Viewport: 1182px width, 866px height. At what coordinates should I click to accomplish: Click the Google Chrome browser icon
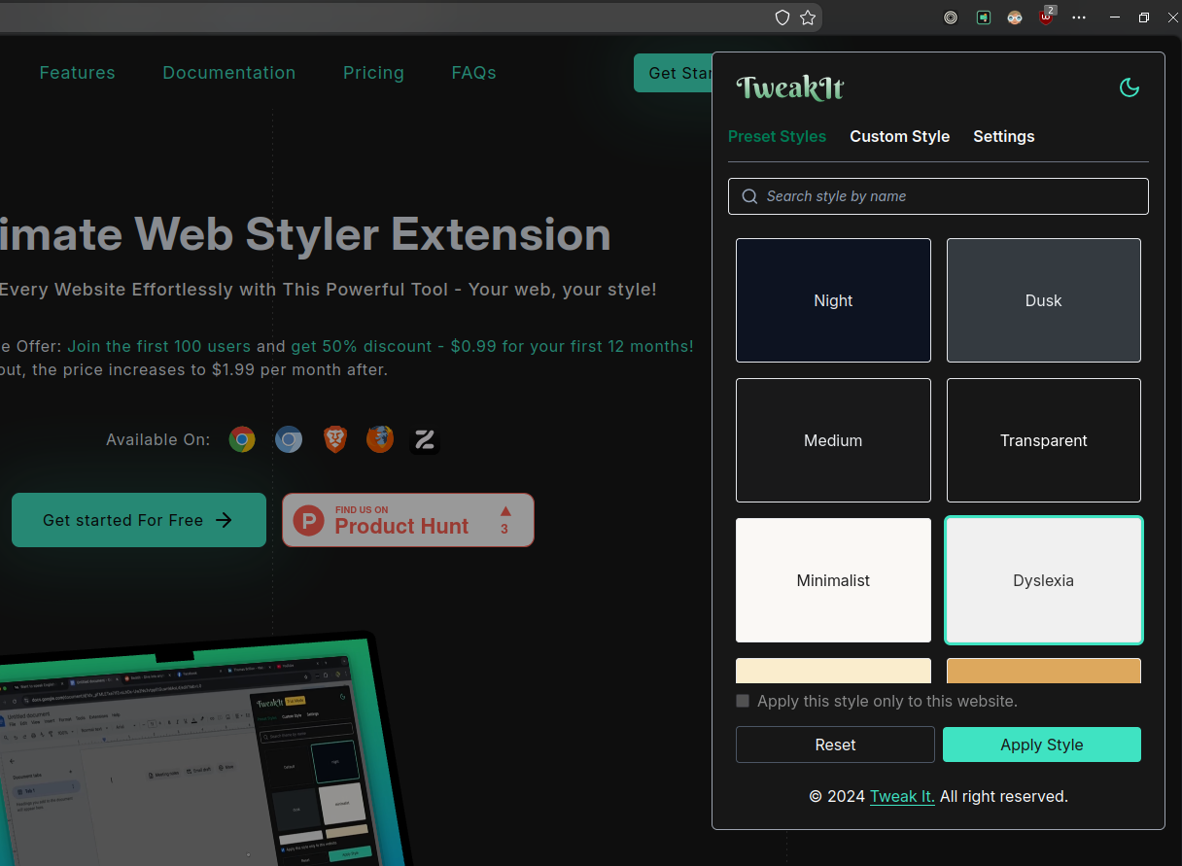[242, 440]
